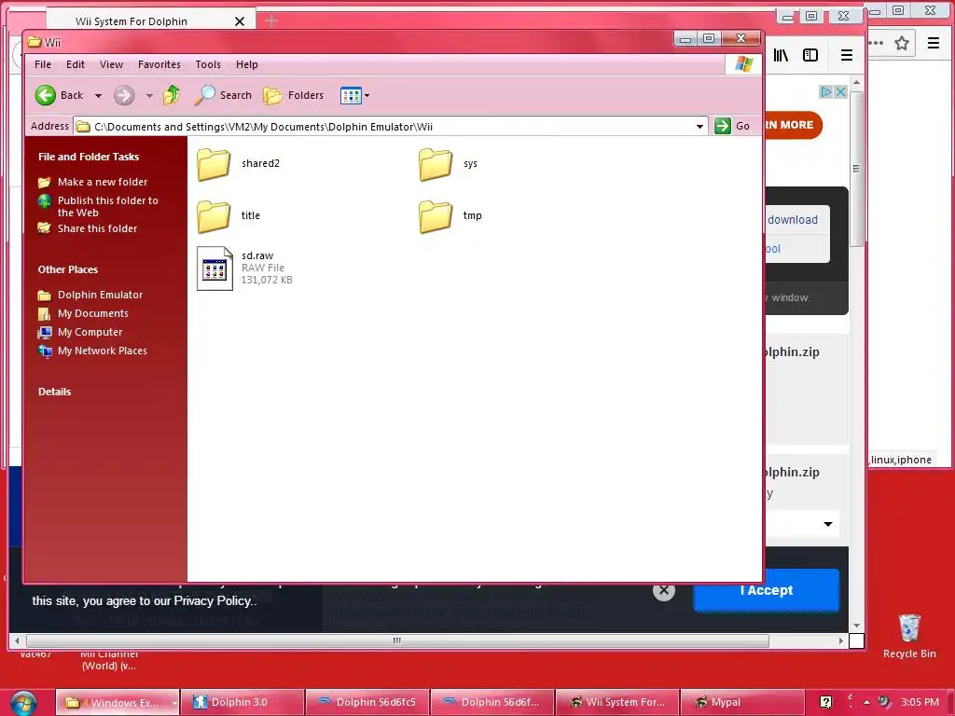Click the Address bar path field
955x716 pixels.
390,127
